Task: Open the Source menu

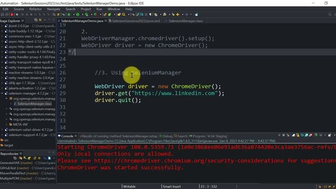Action: tap(19, 9)
